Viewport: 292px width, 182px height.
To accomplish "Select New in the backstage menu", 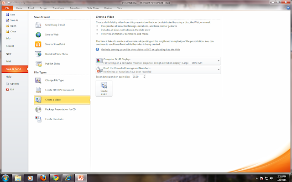I will coord(9,54).
